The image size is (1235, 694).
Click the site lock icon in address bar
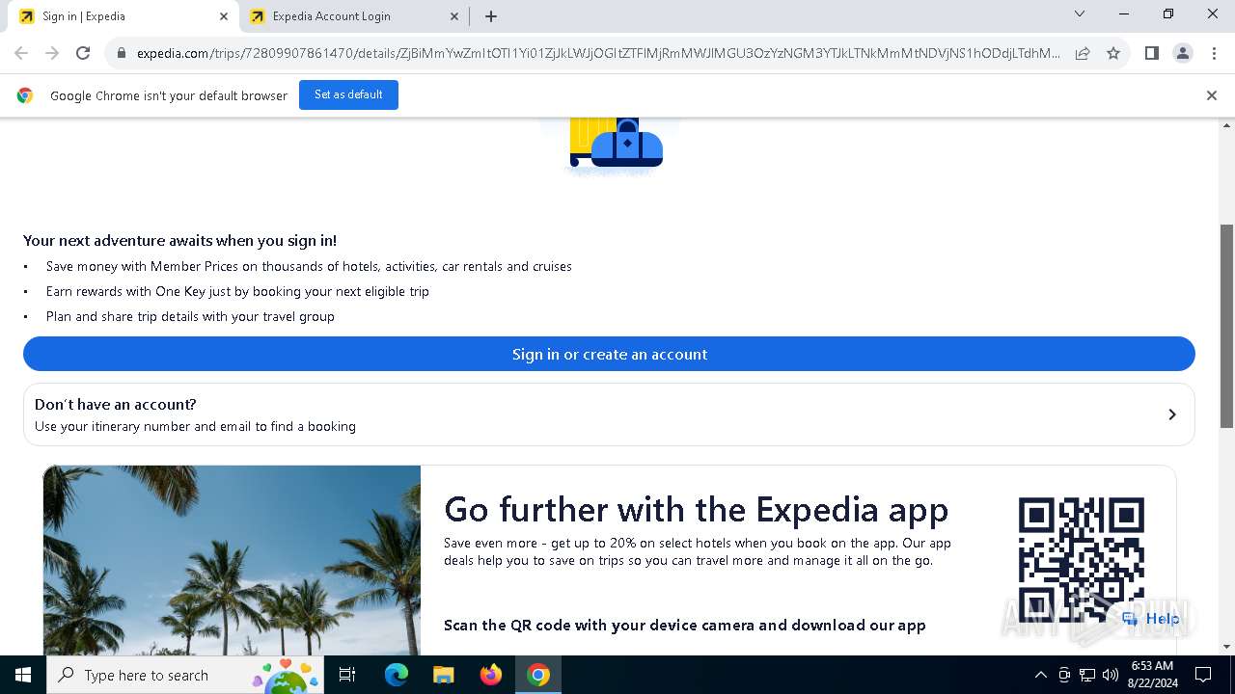tap(122, 53)
